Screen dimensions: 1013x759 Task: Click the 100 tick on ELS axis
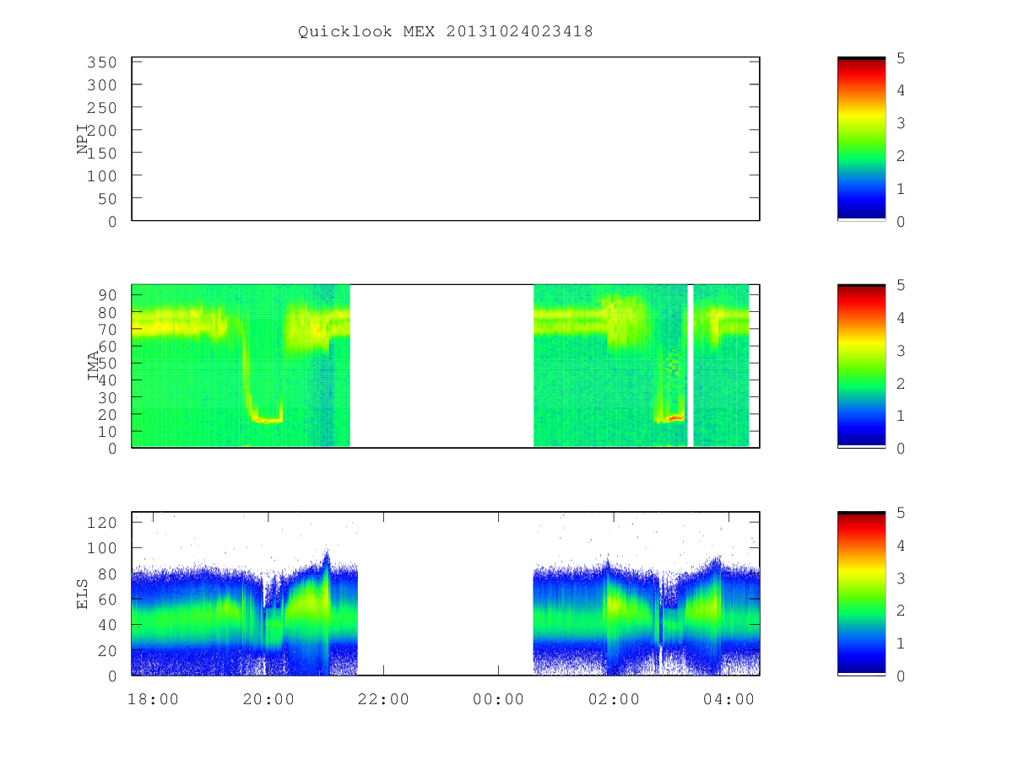(100, 548)
